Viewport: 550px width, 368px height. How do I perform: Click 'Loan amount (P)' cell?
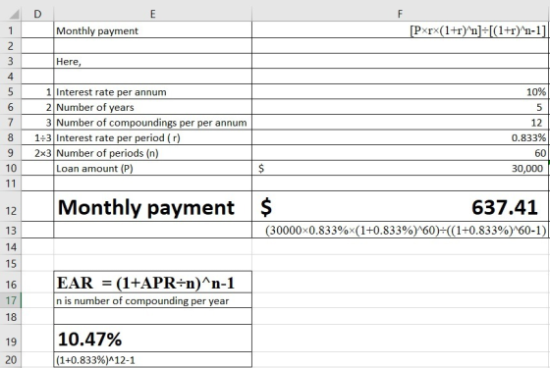click(x=152, y=168)
